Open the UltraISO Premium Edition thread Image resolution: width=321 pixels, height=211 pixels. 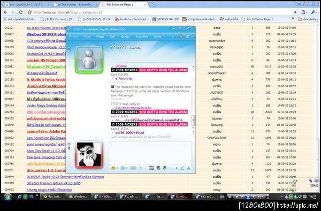(x=53, y=183)
